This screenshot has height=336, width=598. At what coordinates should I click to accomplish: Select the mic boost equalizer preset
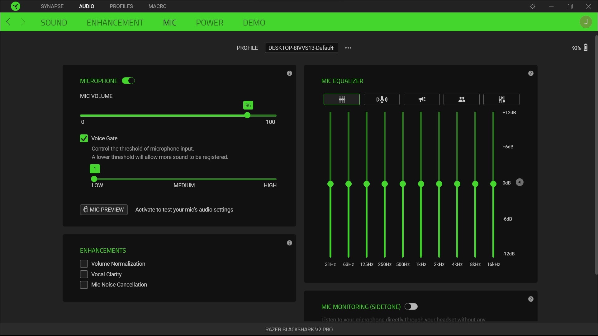(382, 100)
